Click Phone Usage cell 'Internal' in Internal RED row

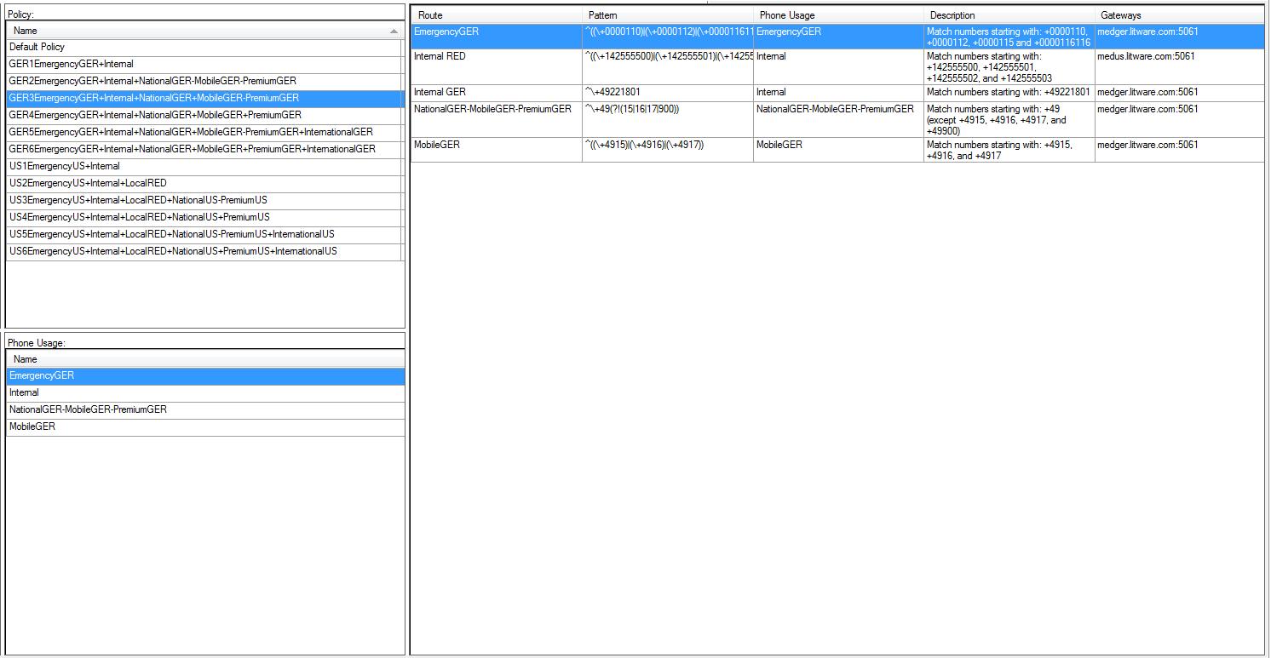pos(838,67)
